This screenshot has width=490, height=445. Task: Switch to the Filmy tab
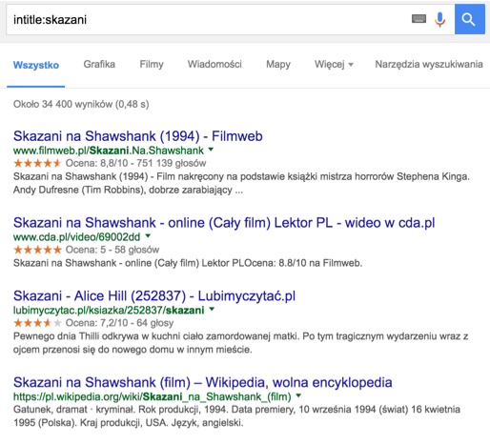point(152,64)
